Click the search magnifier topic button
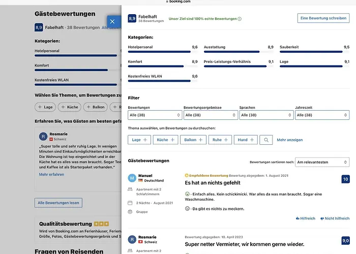356x254 pixels. coord(266,140)
